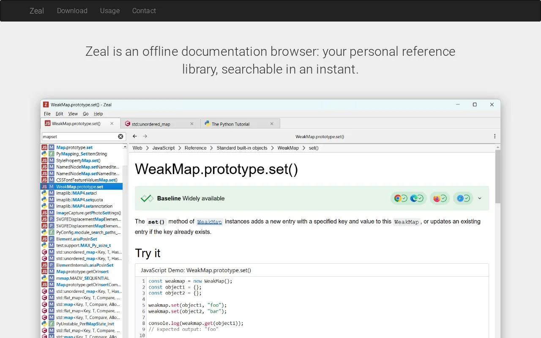
Task: Click the Web breadcrumb
Action: tap(137, 148)
